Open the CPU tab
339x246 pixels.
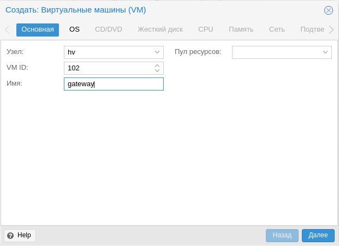coord(206,29)
